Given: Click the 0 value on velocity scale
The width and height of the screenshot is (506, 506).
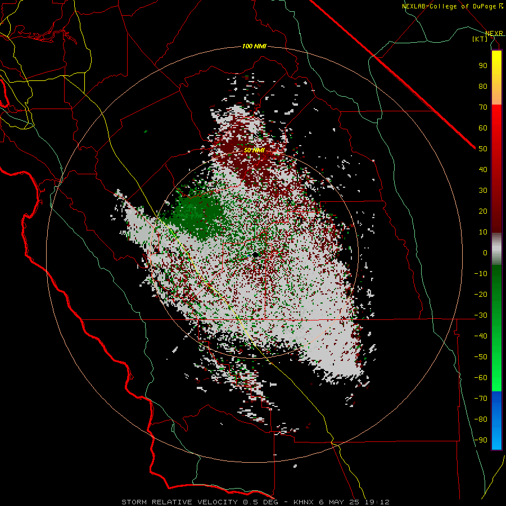Looking at the screenshot, I should point(485,252).
